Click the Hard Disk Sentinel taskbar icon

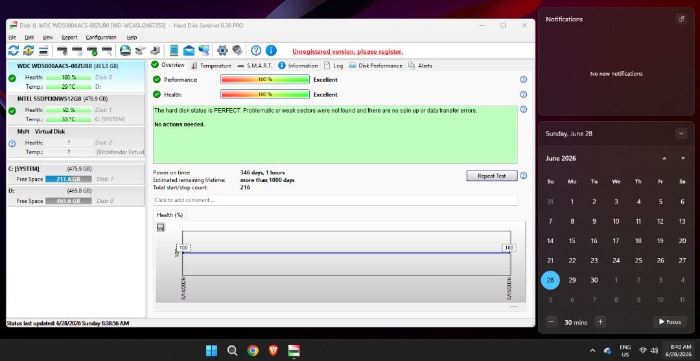click(x=294, y=350)
